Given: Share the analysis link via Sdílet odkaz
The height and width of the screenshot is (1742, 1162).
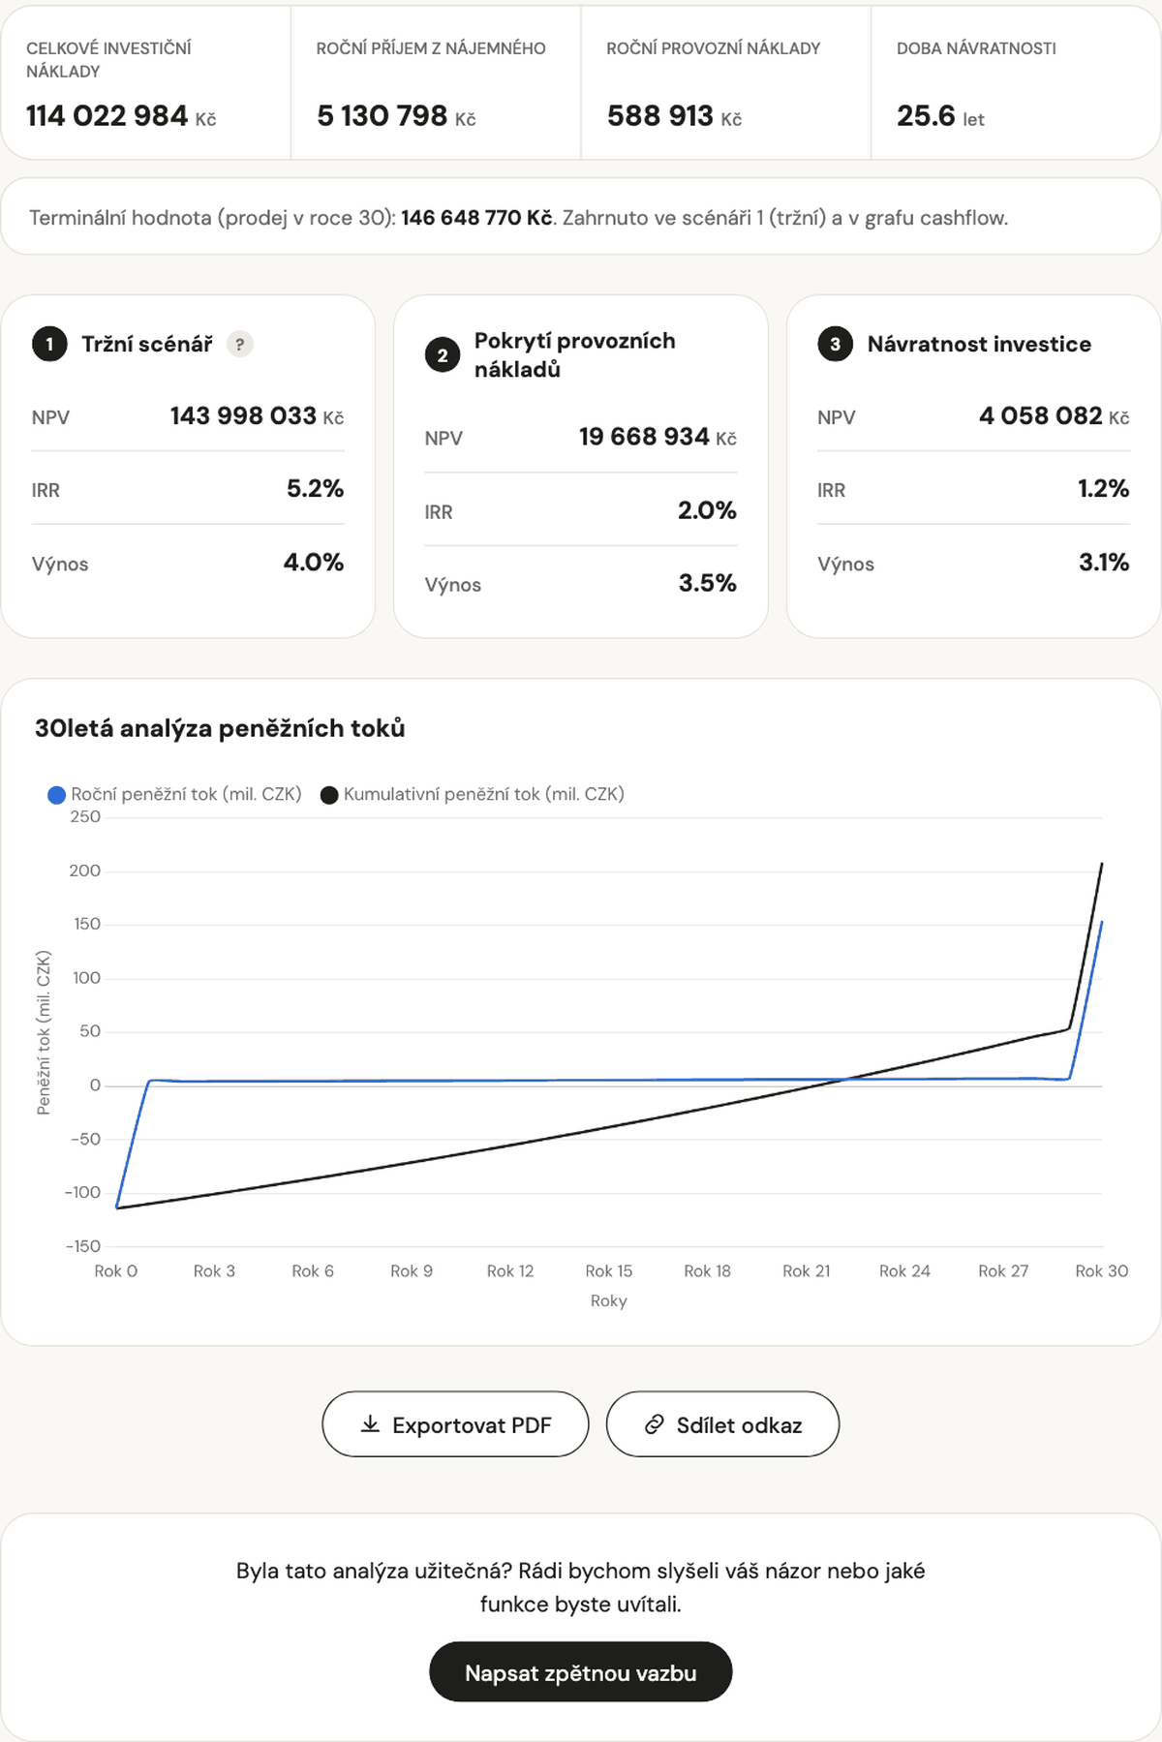Looking at the screenshot, I should click(722, 1424).
